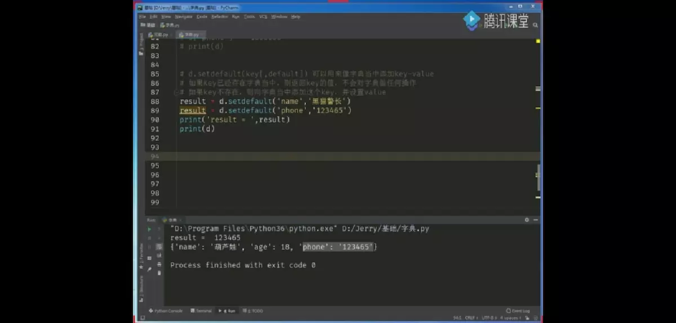Open the Event Log
Image resolution: width=676 pixels, height=323 pixels.
click(518, 311)
